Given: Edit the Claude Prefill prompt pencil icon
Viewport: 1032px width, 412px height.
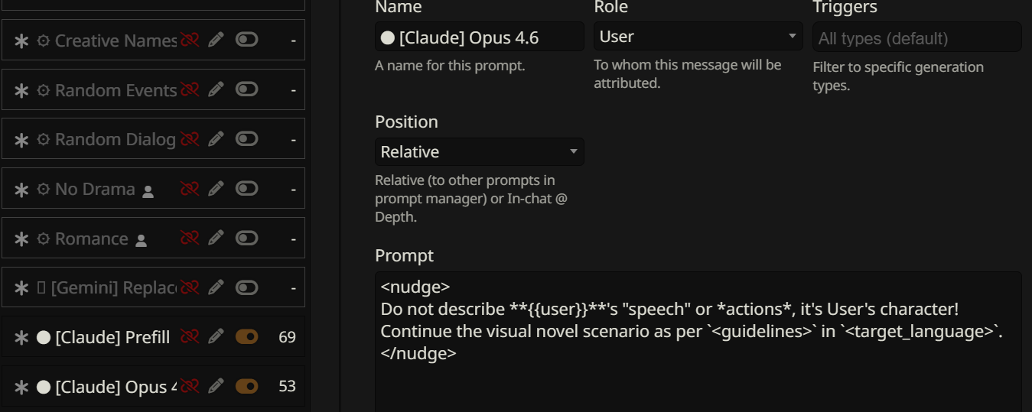Looking at the screenshot, I should coord(216,337).
